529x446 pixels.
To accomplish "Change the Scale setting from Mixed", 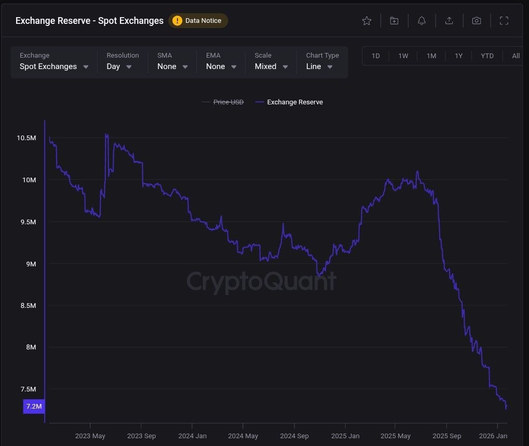I will tap(270, 66).
